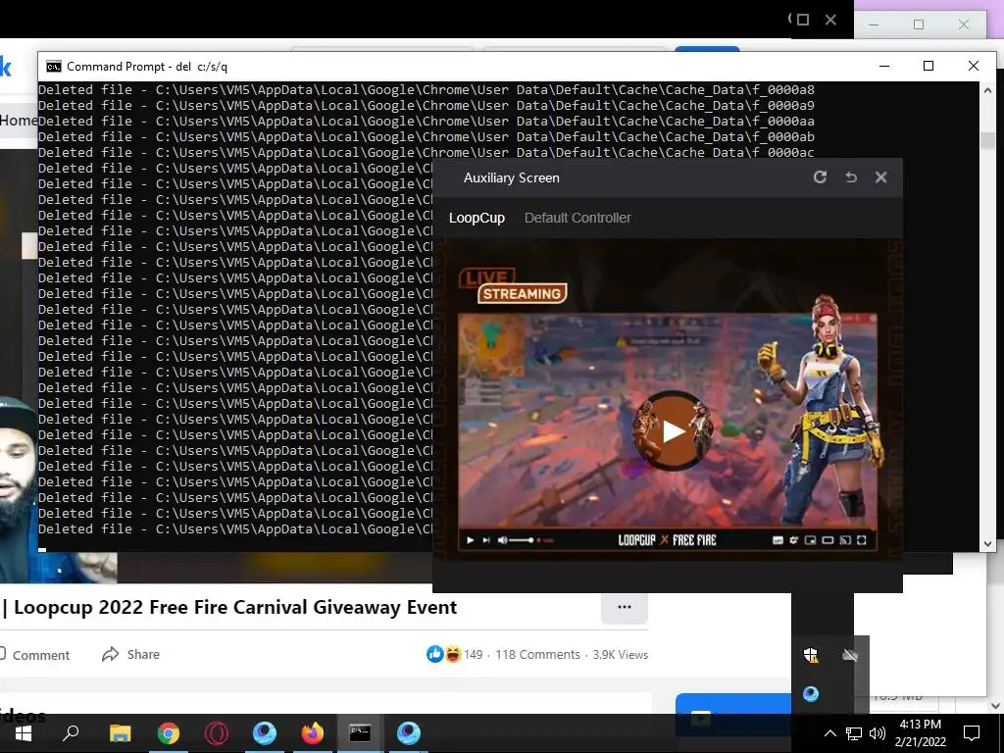The height and width of the screenshot is (753, 1004).
Task: Click the Deleted file line ending f_0000a9
Action: 427,106
